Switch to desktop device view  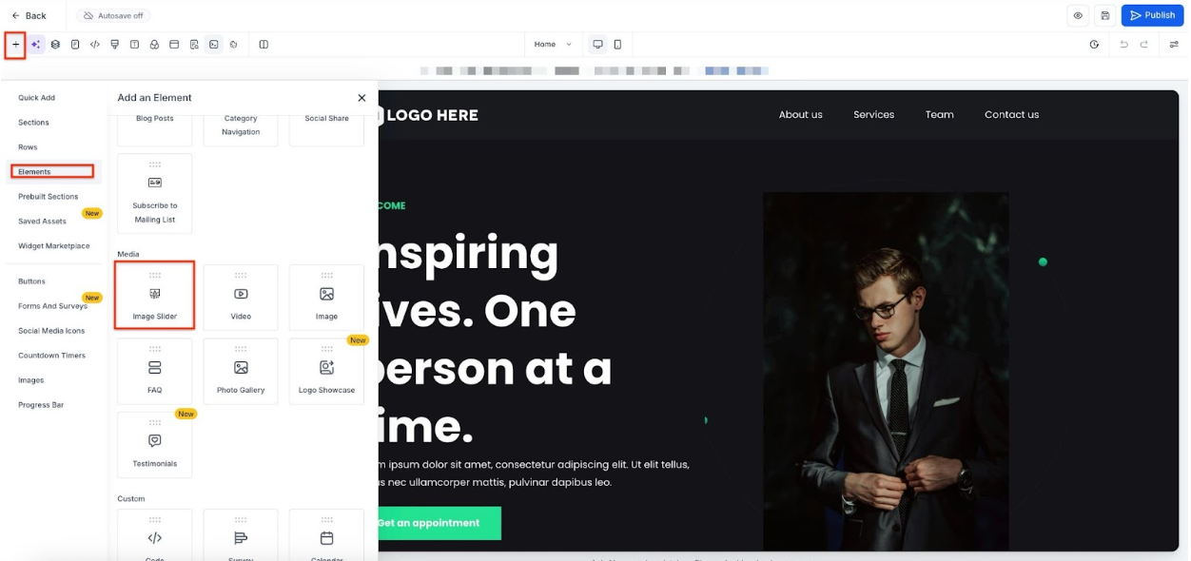click(597, 45)
